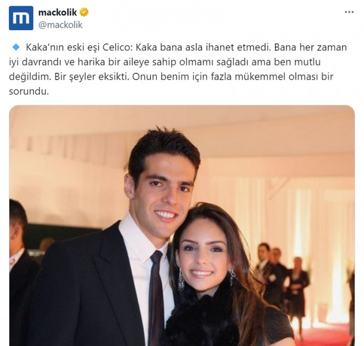Click the word "Celico:" in the tweet
364x346 pixels.
point(117,47)
